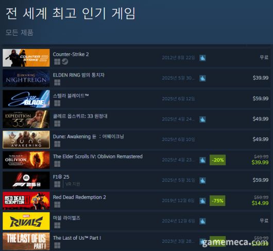
Task: Open the Marvel Rivals yellow thumbnail
Action: pos(26,221)
